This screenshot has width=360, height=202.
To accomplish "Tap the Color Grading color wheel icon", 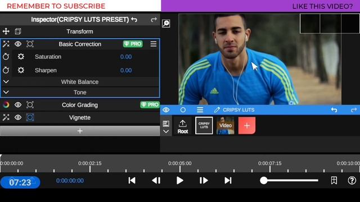I will pos(6,105).
